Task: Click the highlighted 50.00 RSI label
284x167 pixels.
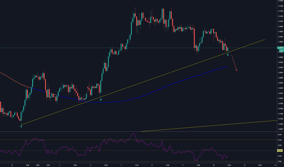Action: [279, 151]
